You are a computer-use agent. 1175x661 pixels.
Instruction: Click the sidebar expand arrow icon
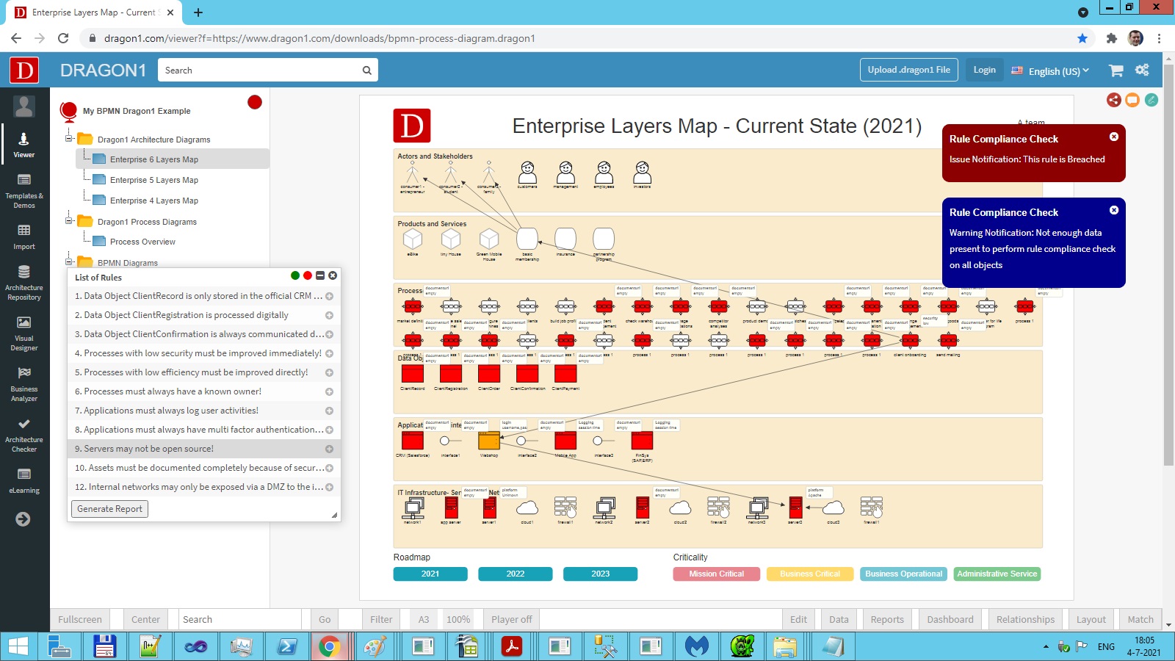pos(23,519)
